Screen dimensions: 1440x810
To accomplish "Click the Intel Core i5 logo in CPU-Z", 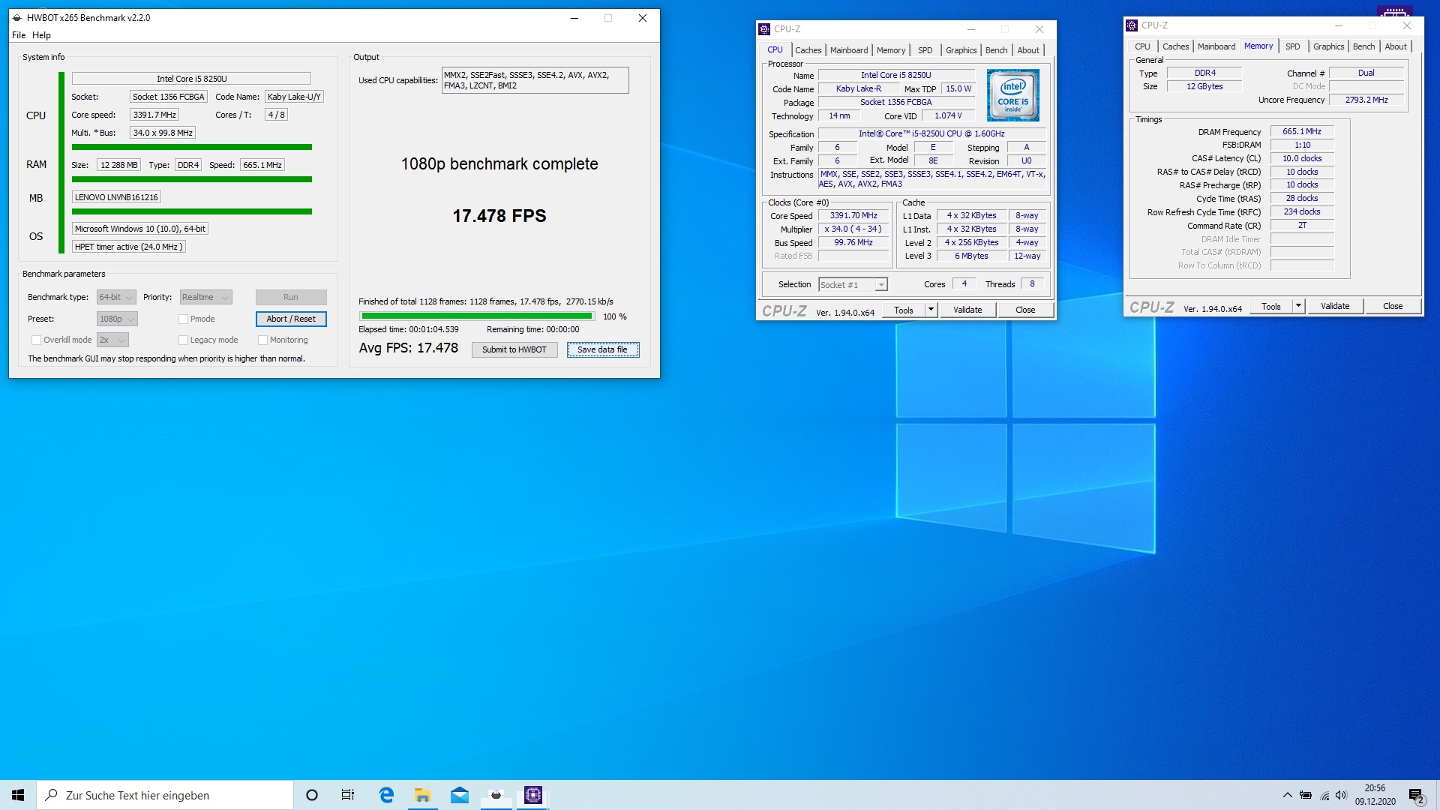I will [x=1013, y=95].
